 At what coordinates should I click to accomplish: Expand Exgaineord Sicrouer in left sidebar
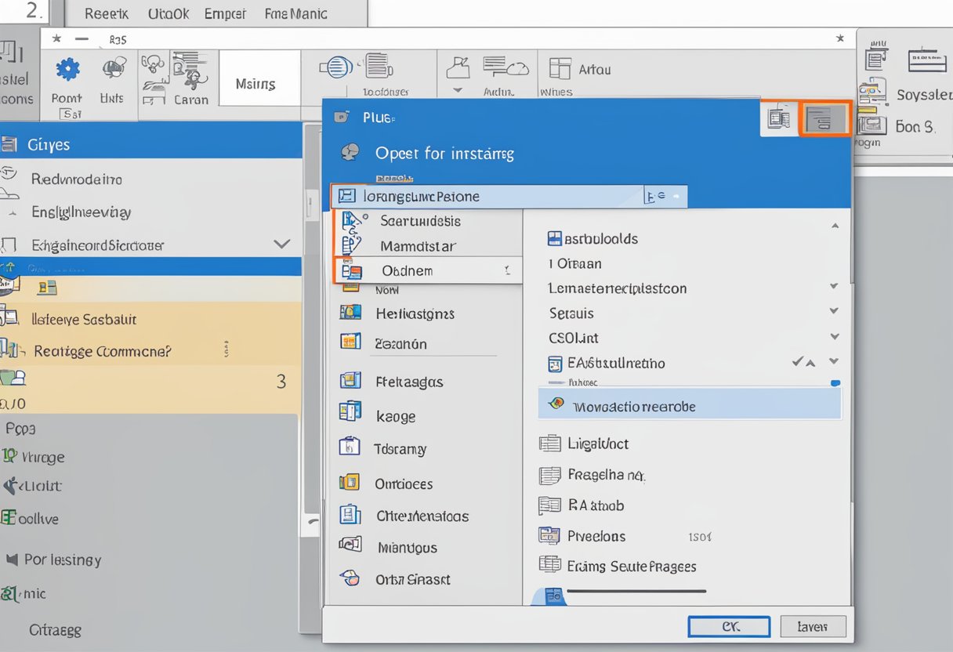[x=283, y=244]
